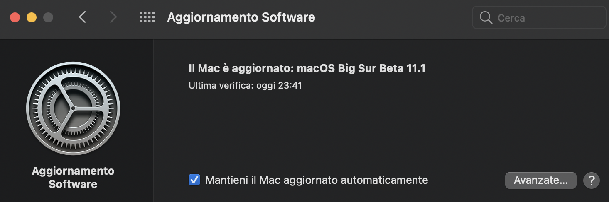The width and height of the screenshot is (609, 202).
Task: Click the empty area below the last-check text
Action: 332,128
